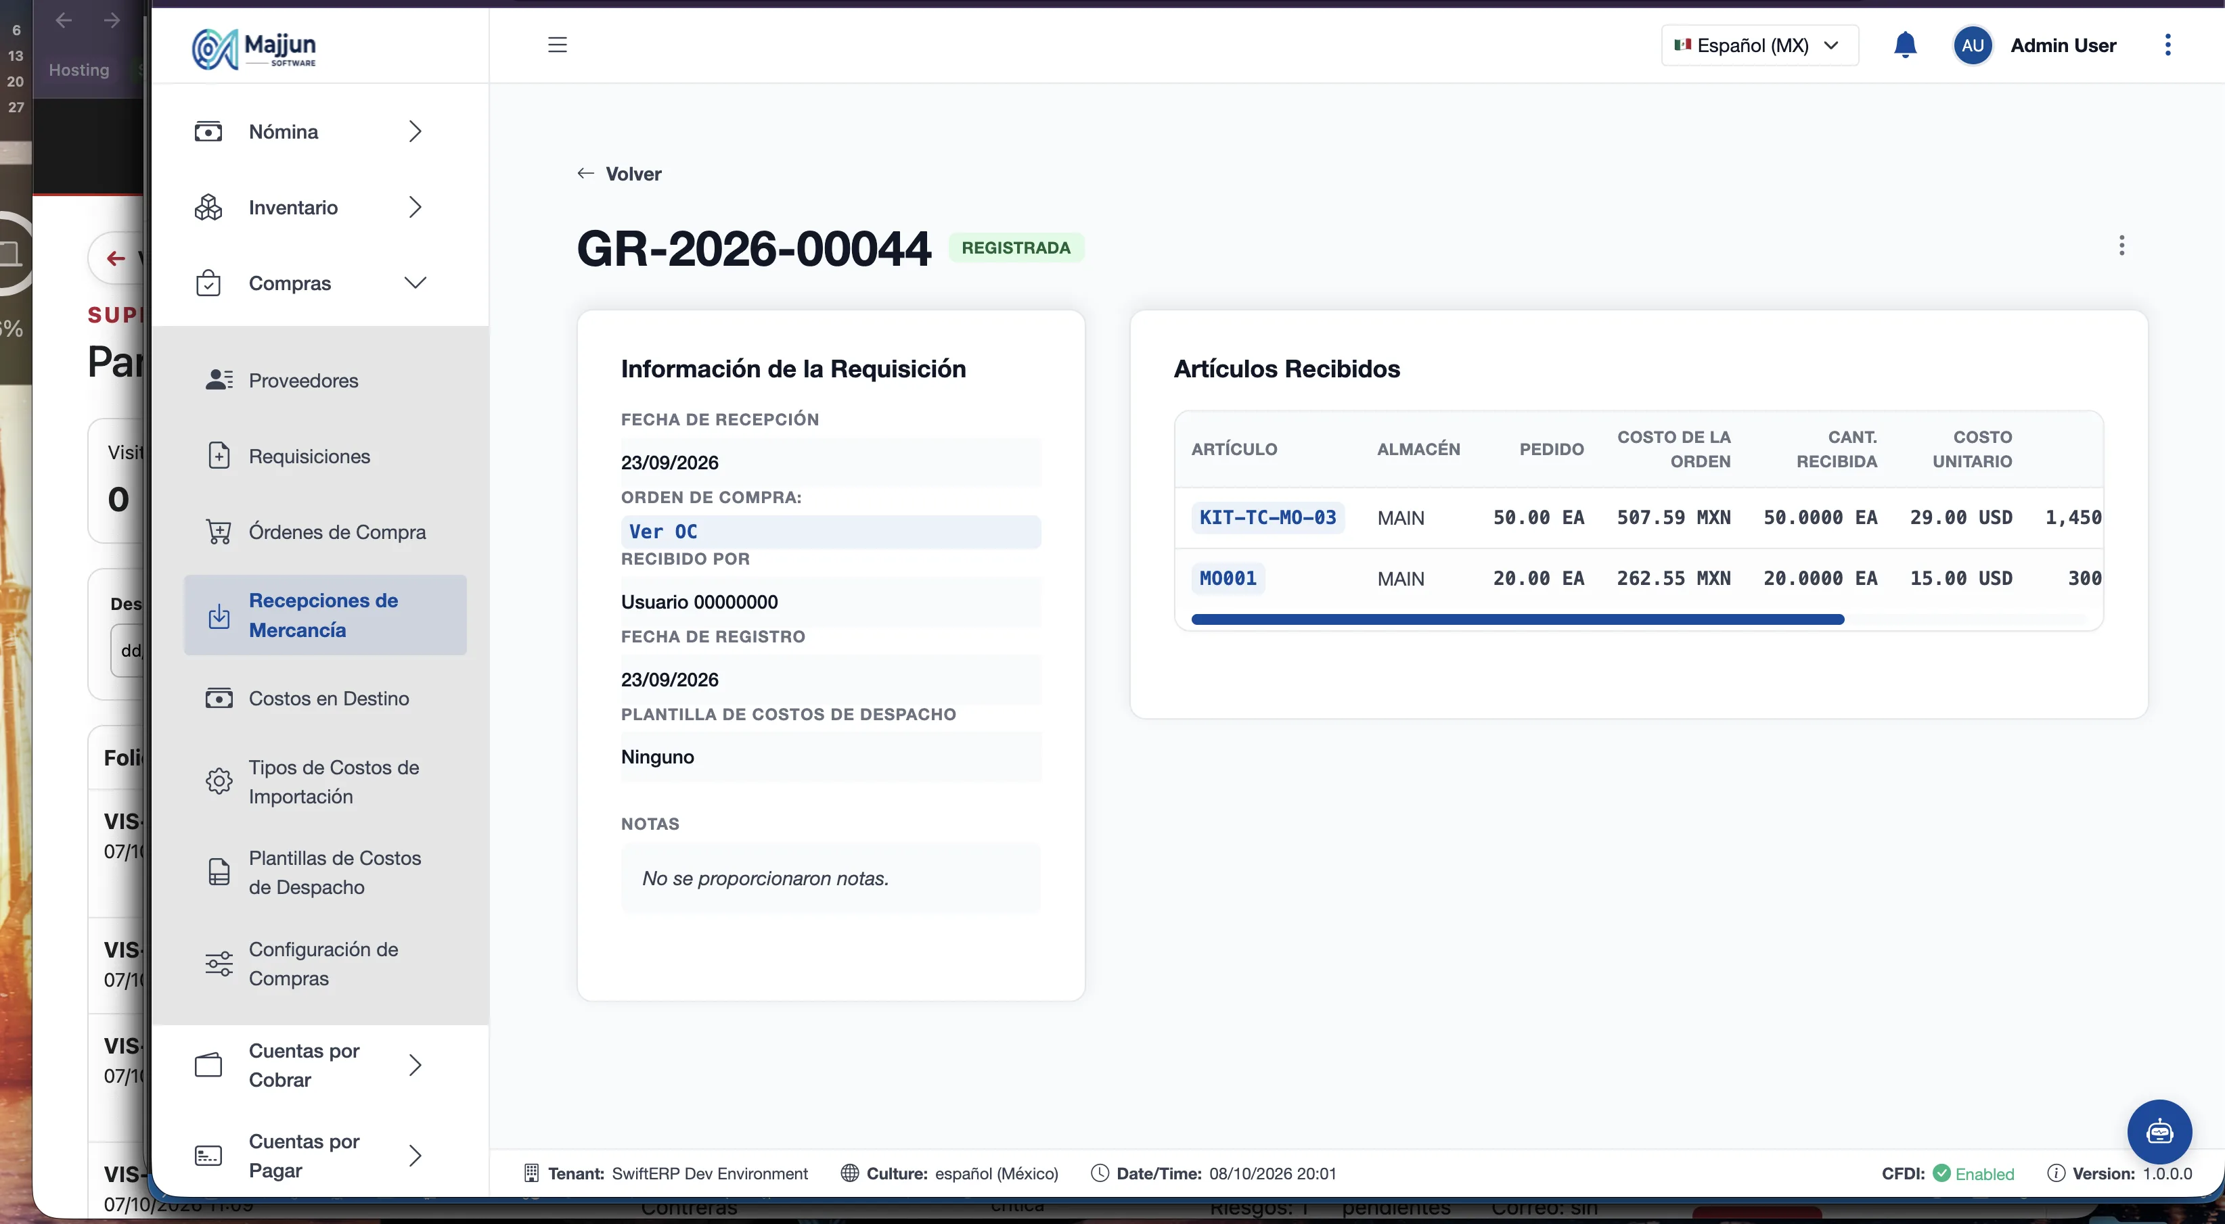The image size is (2225, 1224).
Task: Open the MO001 article link
Action: (1228, 578)
